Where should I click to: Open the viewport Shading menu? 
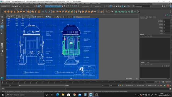[x=12, y=15]
